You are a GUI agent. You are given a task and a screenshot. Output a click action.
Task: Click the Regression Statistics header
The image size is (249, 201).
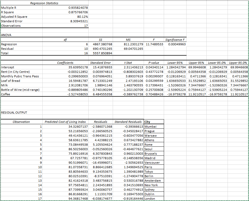[44, 3]
